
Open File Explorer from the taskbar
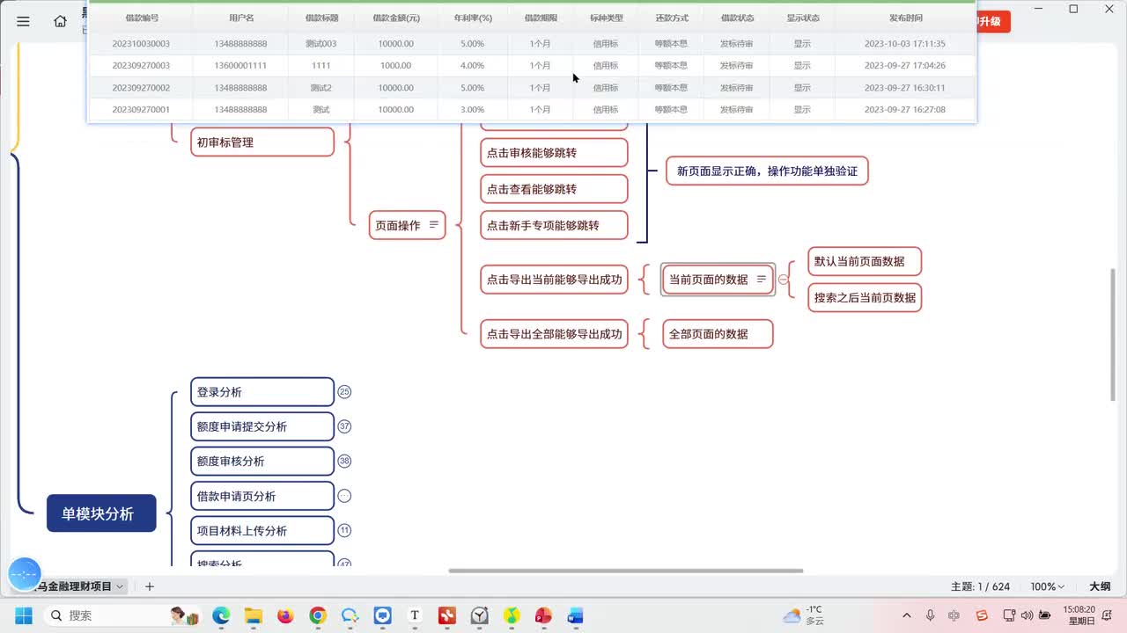point(254,615)
